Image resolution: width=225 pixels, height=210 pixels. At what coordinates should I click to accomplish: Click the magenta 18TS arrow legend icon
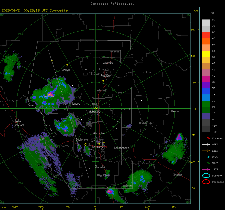coord(206,170)
